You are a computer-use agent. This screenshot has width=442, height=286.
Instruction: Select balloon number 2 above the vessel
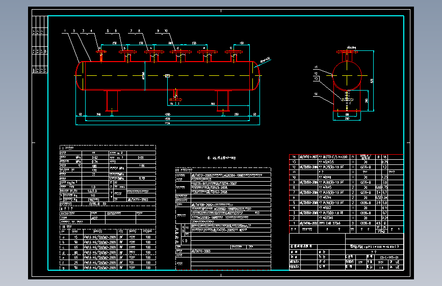click(74, 31)
